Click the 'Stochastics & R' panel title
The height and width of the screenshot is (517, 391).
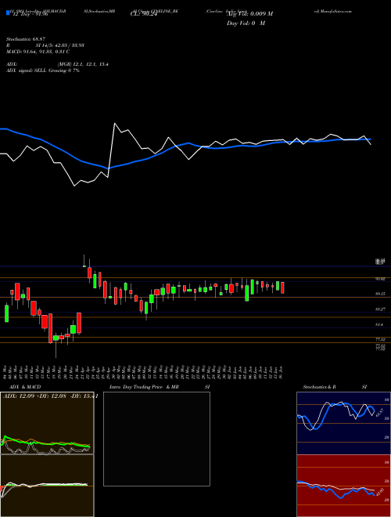click(x=320, y=387)
